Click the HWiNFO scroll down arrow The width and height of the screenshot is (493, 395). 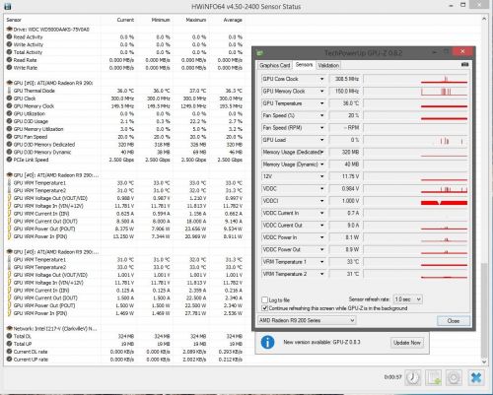tap(484, 362)
